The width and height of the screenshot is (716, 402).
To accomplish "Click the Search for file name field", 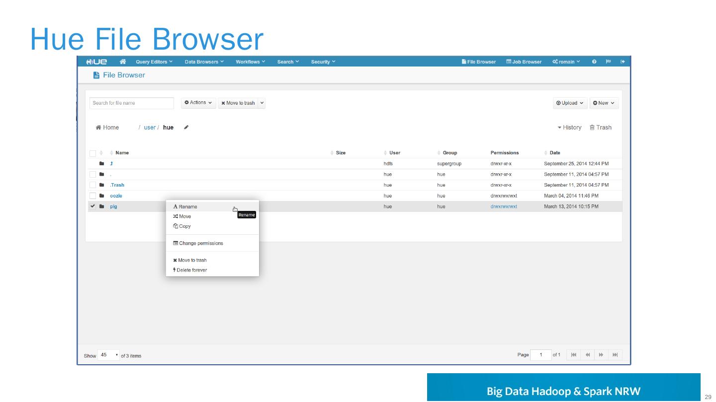I will [132, 103].
